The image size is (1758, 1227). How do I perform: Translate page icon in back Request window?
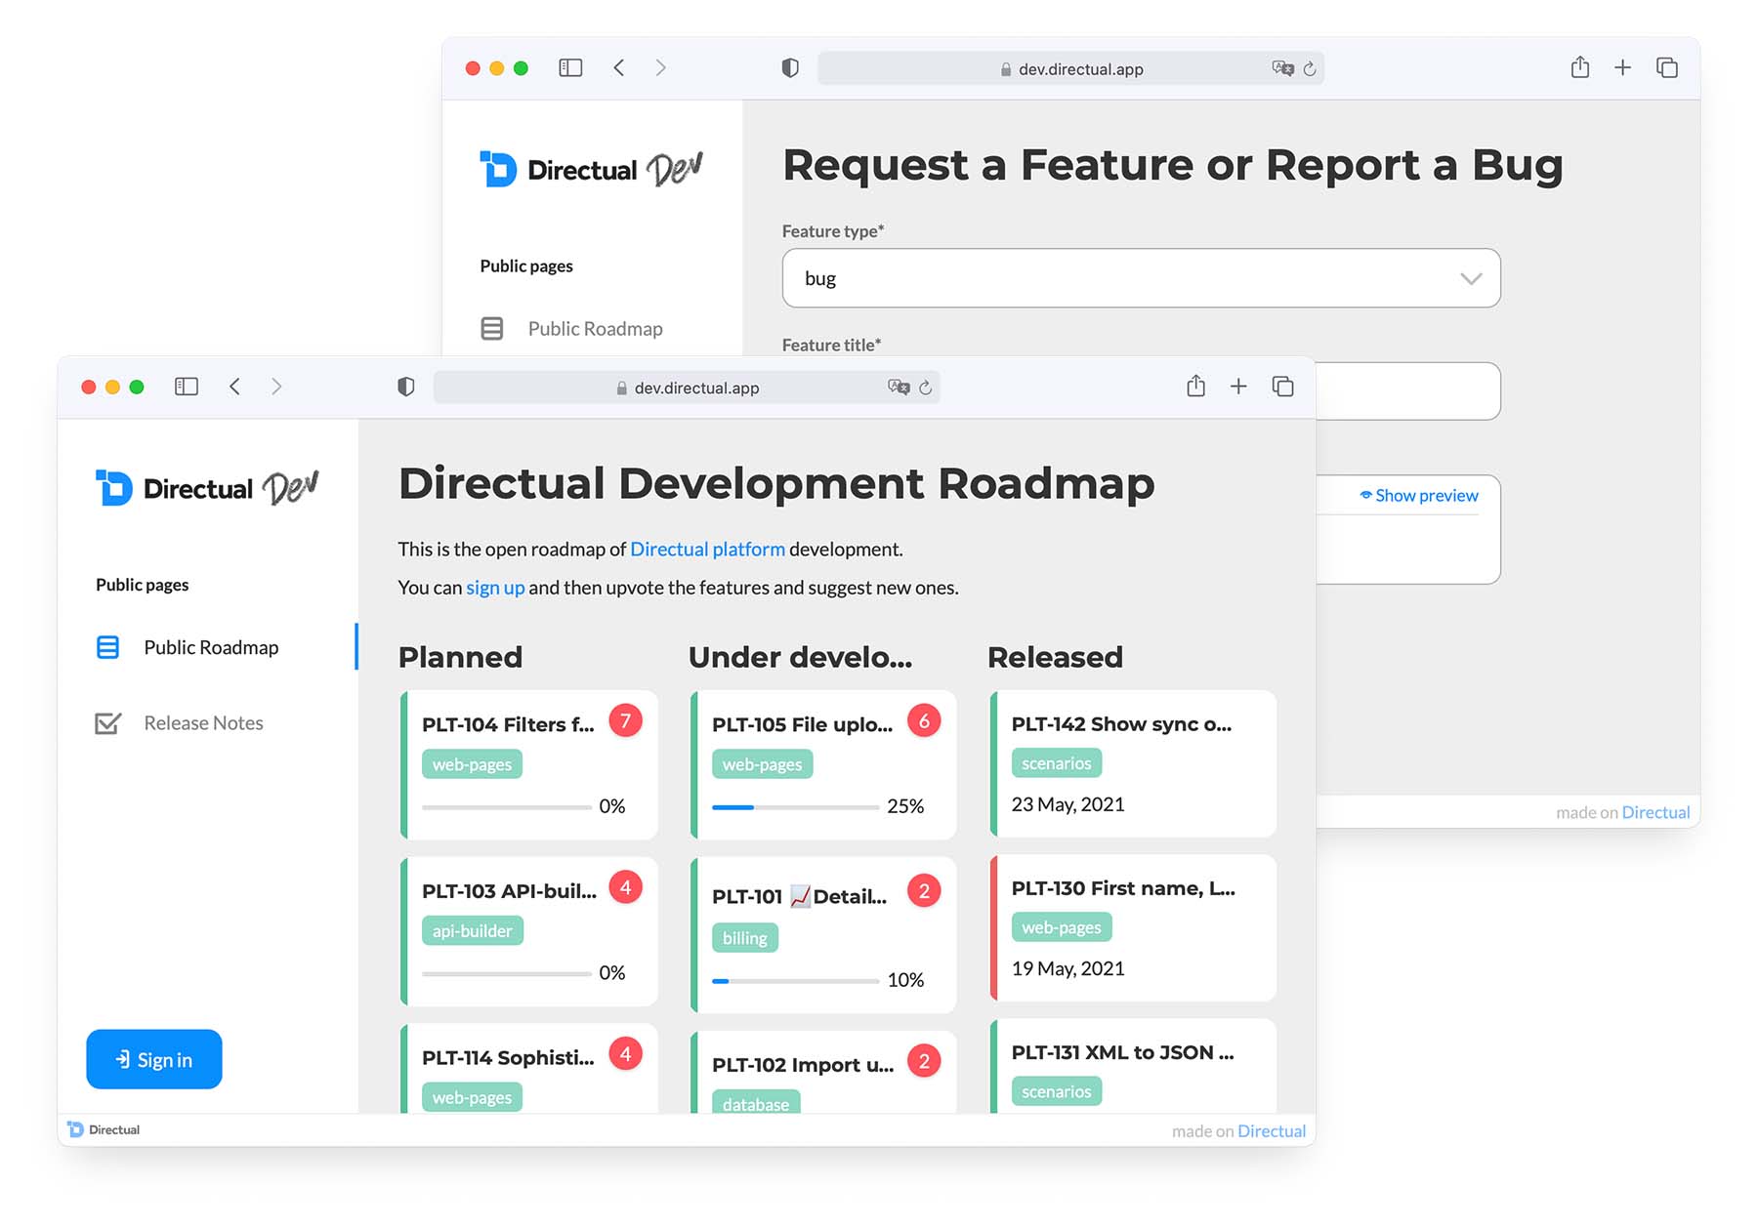[1282, 68]
